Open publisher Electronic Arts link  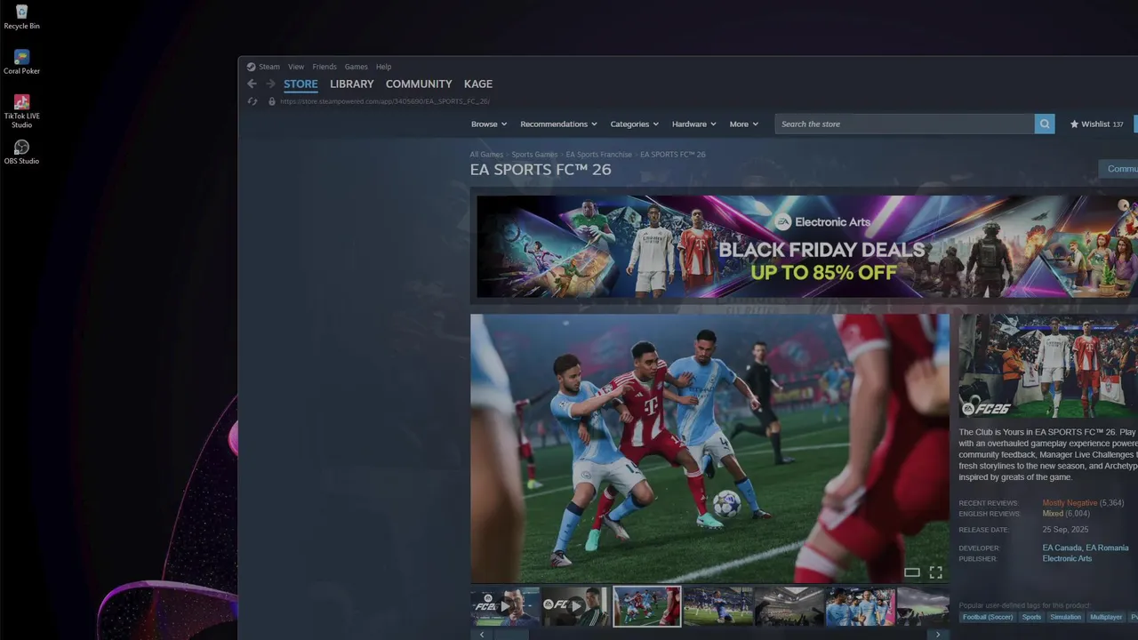click(1067, 559)
